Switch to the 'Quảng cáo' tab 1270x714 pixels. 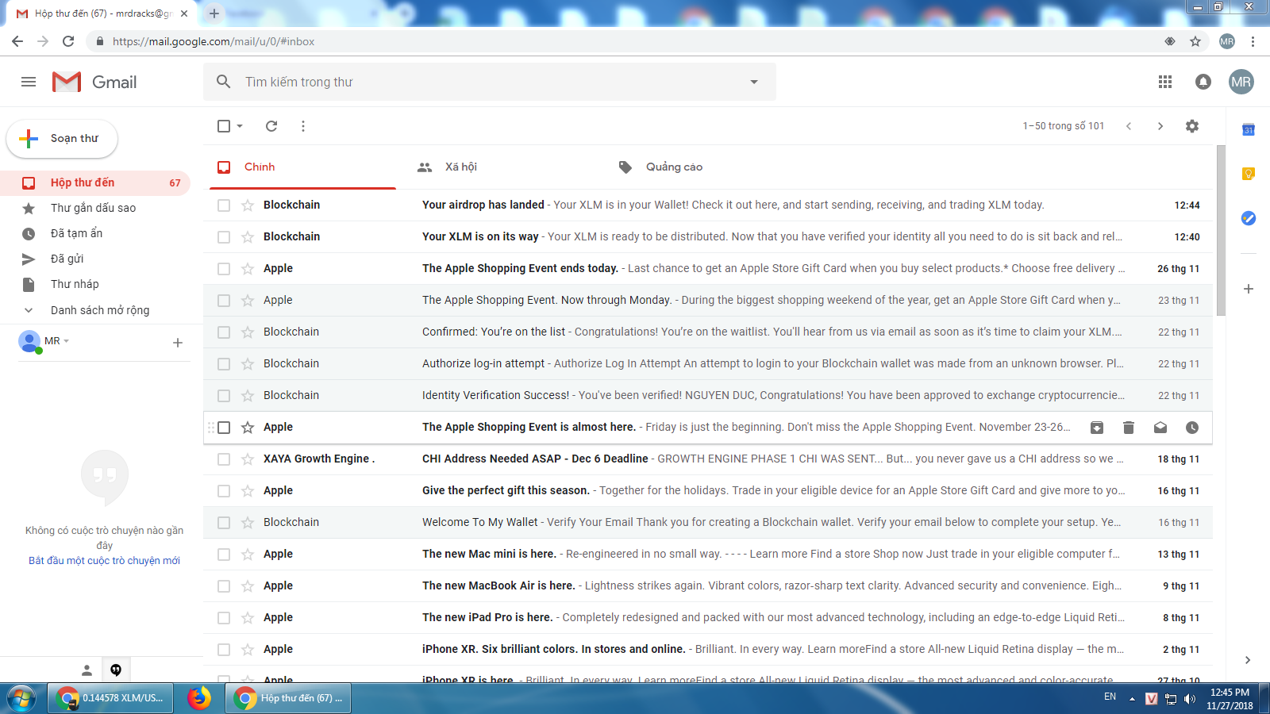pos(673,167)
